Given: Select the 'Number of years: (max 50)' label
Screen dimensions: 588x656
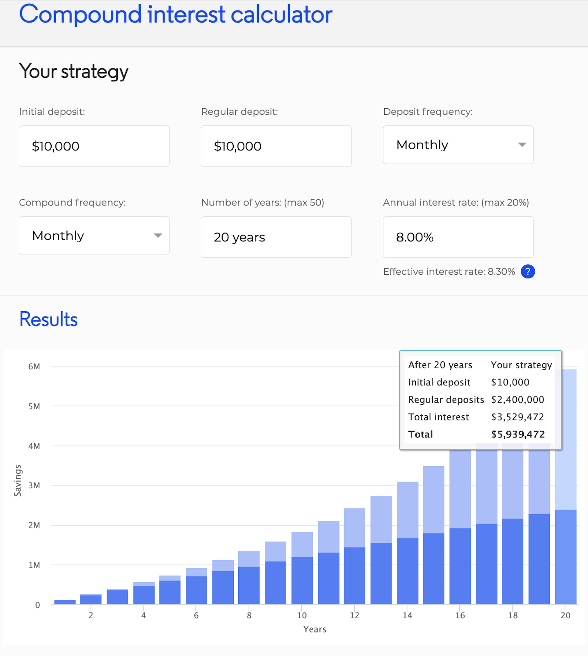Looking at the screenshot, I should tap(262, 203).
